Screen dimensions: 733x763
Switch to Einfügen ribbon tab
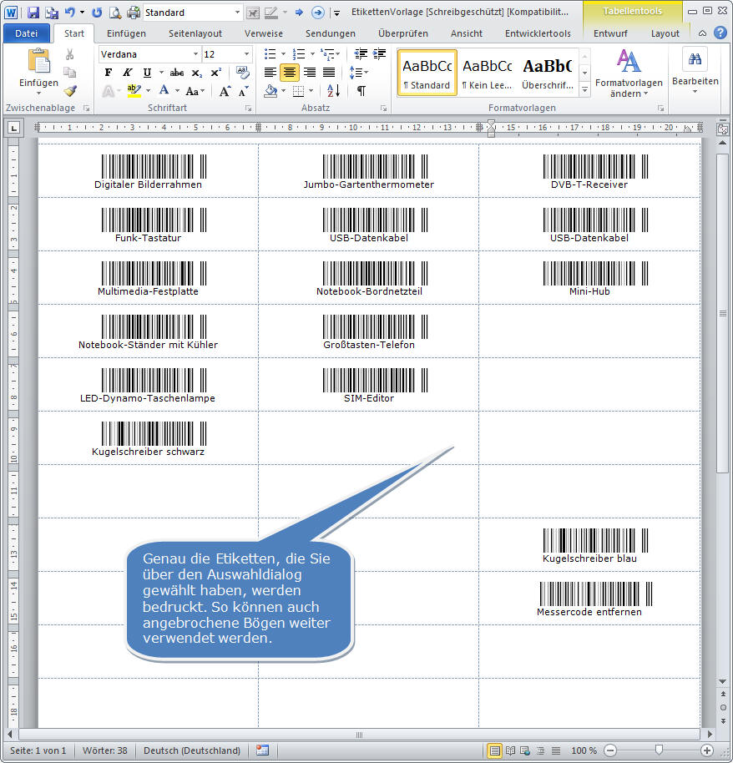pyautogui.click(x=126, y=33)
